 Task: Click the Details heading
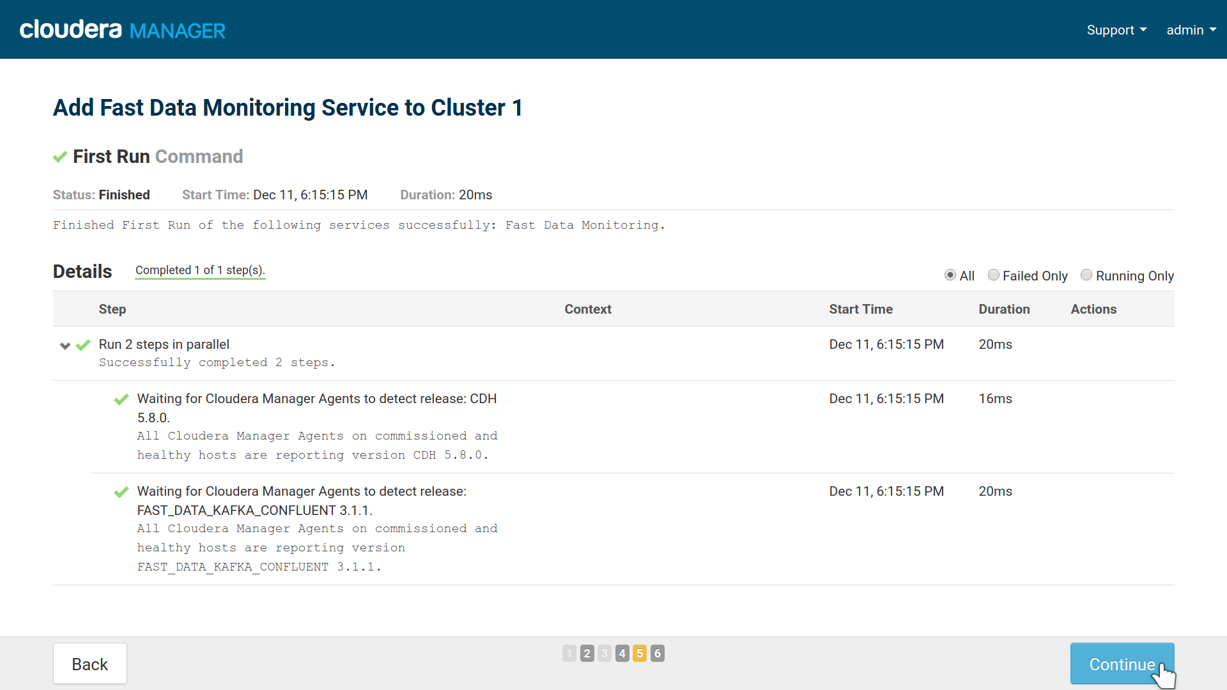[x=82, y=272]
